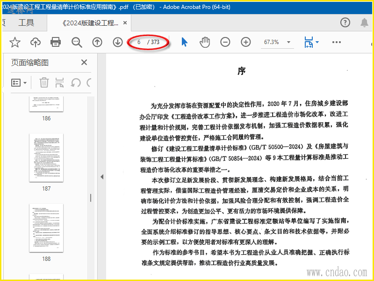Open thumbnail panel options menu
Screen dimensions: 374x281
pos(19,83)
